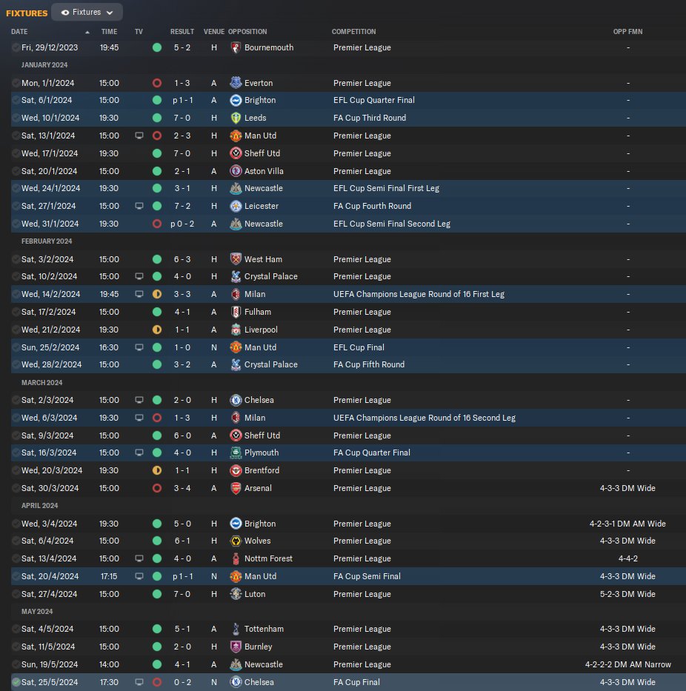Click Milan badge in Round of 16 First Leg row
686x691 pixels.
tap(236, 294)
